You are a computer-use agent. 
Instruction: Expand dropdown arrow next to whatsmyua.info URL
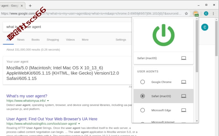coord(48,101)
